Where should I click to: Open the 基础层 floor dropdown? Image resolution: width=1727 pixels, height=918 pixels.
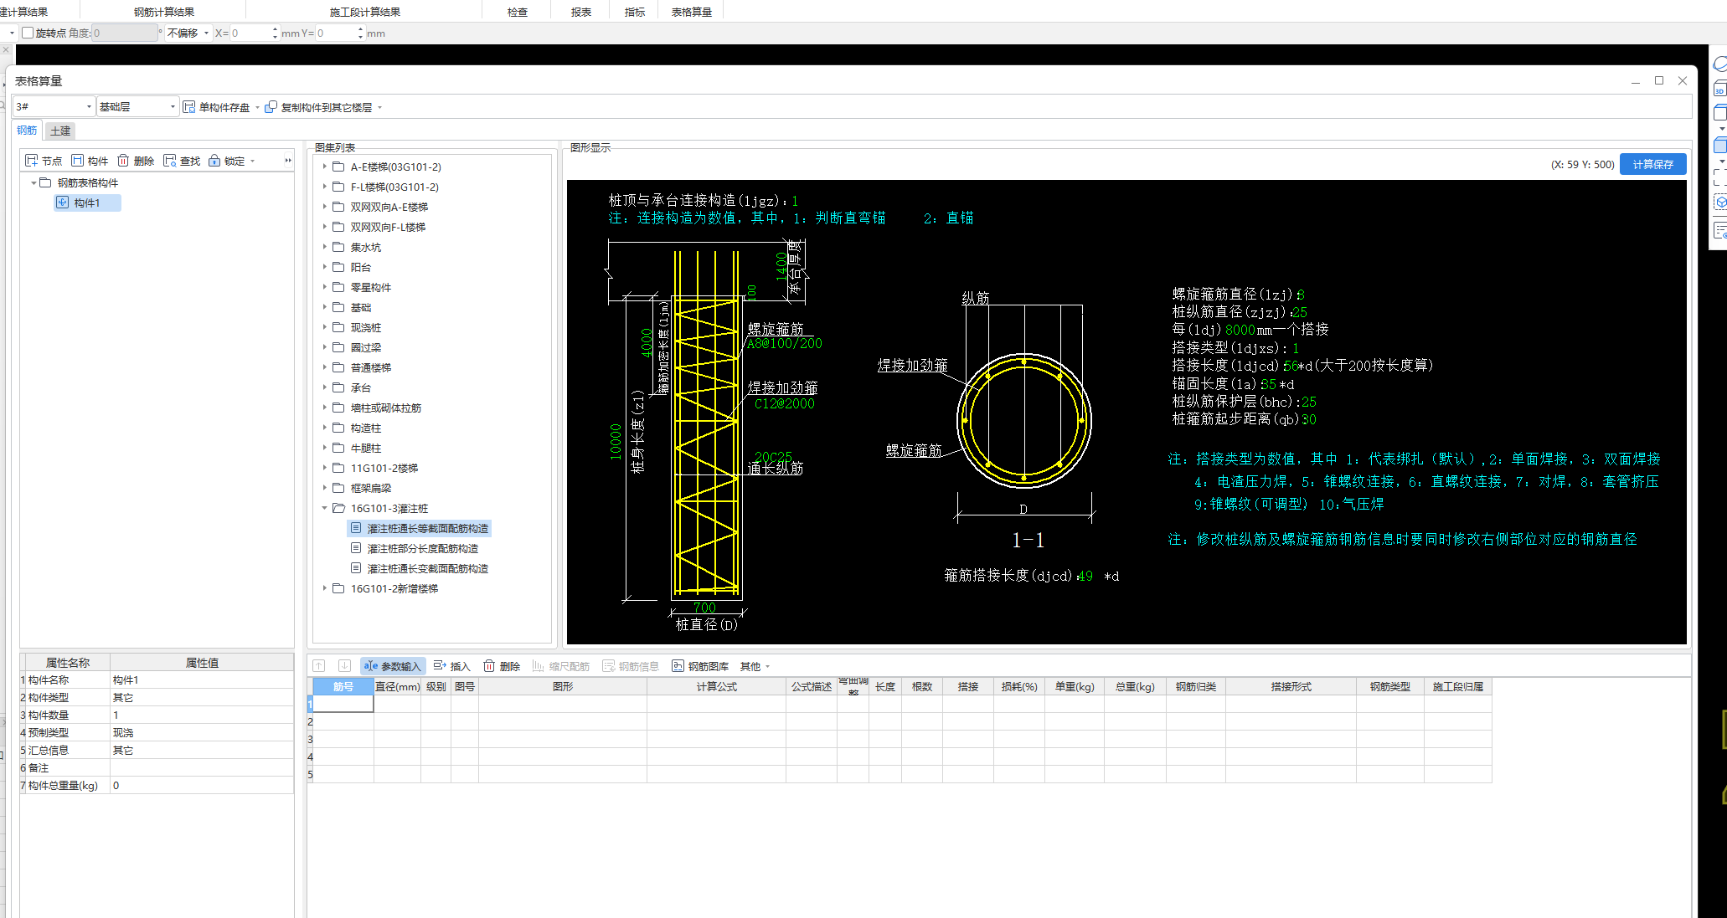tap(137, 107)
